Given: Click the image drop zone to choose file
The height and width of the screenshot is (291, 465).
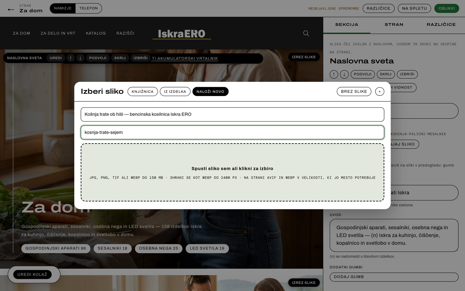Looking at the screenshot, I should coord(232,173).
